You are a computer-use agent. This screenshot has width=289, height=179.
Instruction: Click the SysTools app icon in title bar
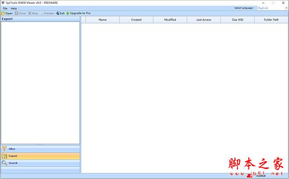click(3, 3)
